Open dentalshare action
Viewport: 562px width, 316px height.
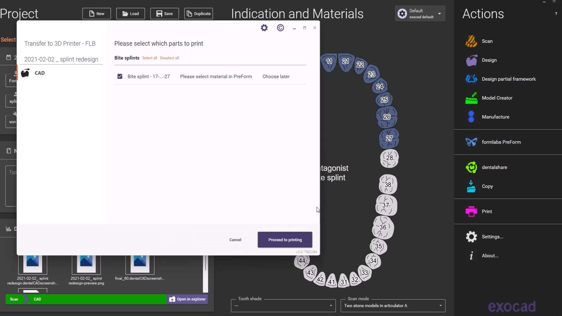(x=494, y=167)
